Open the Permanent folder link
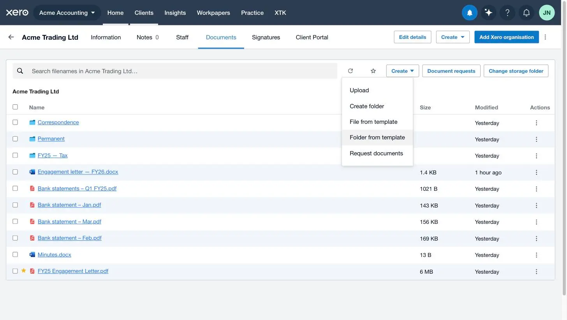567x320 pixels. coord(51,139)
